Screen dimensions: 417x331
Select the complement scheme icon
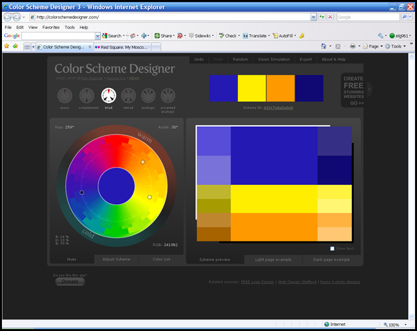tap(86, 96)
